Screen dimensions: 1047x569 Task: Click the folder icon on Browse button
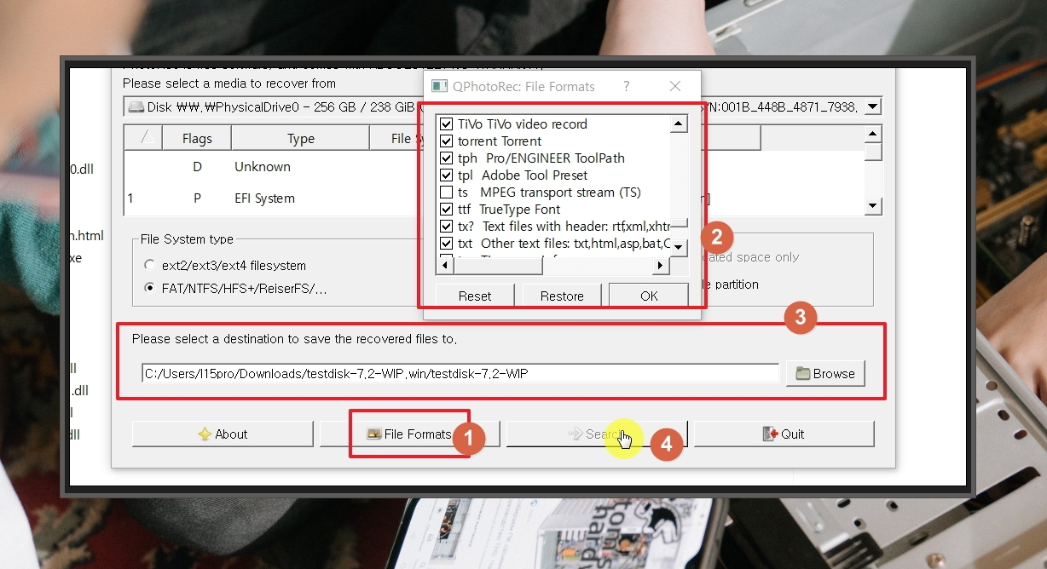[802, 373]
